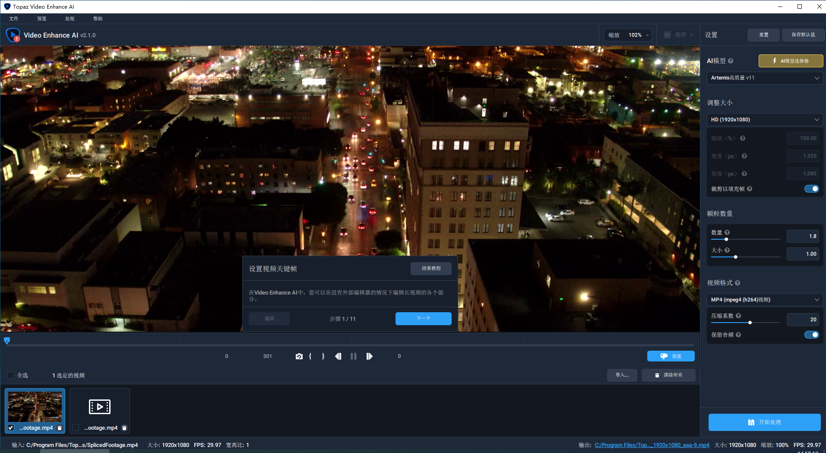Open help for 宽度 (px) setting
The width and height of the screenshot is (826, 453).
(744, 156)
